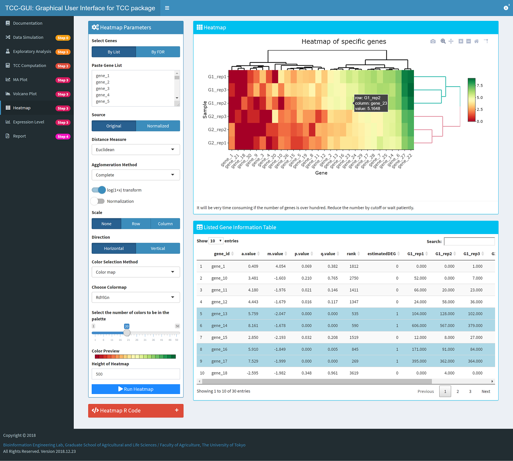Enable the Normalization switch

click(98, 201)
